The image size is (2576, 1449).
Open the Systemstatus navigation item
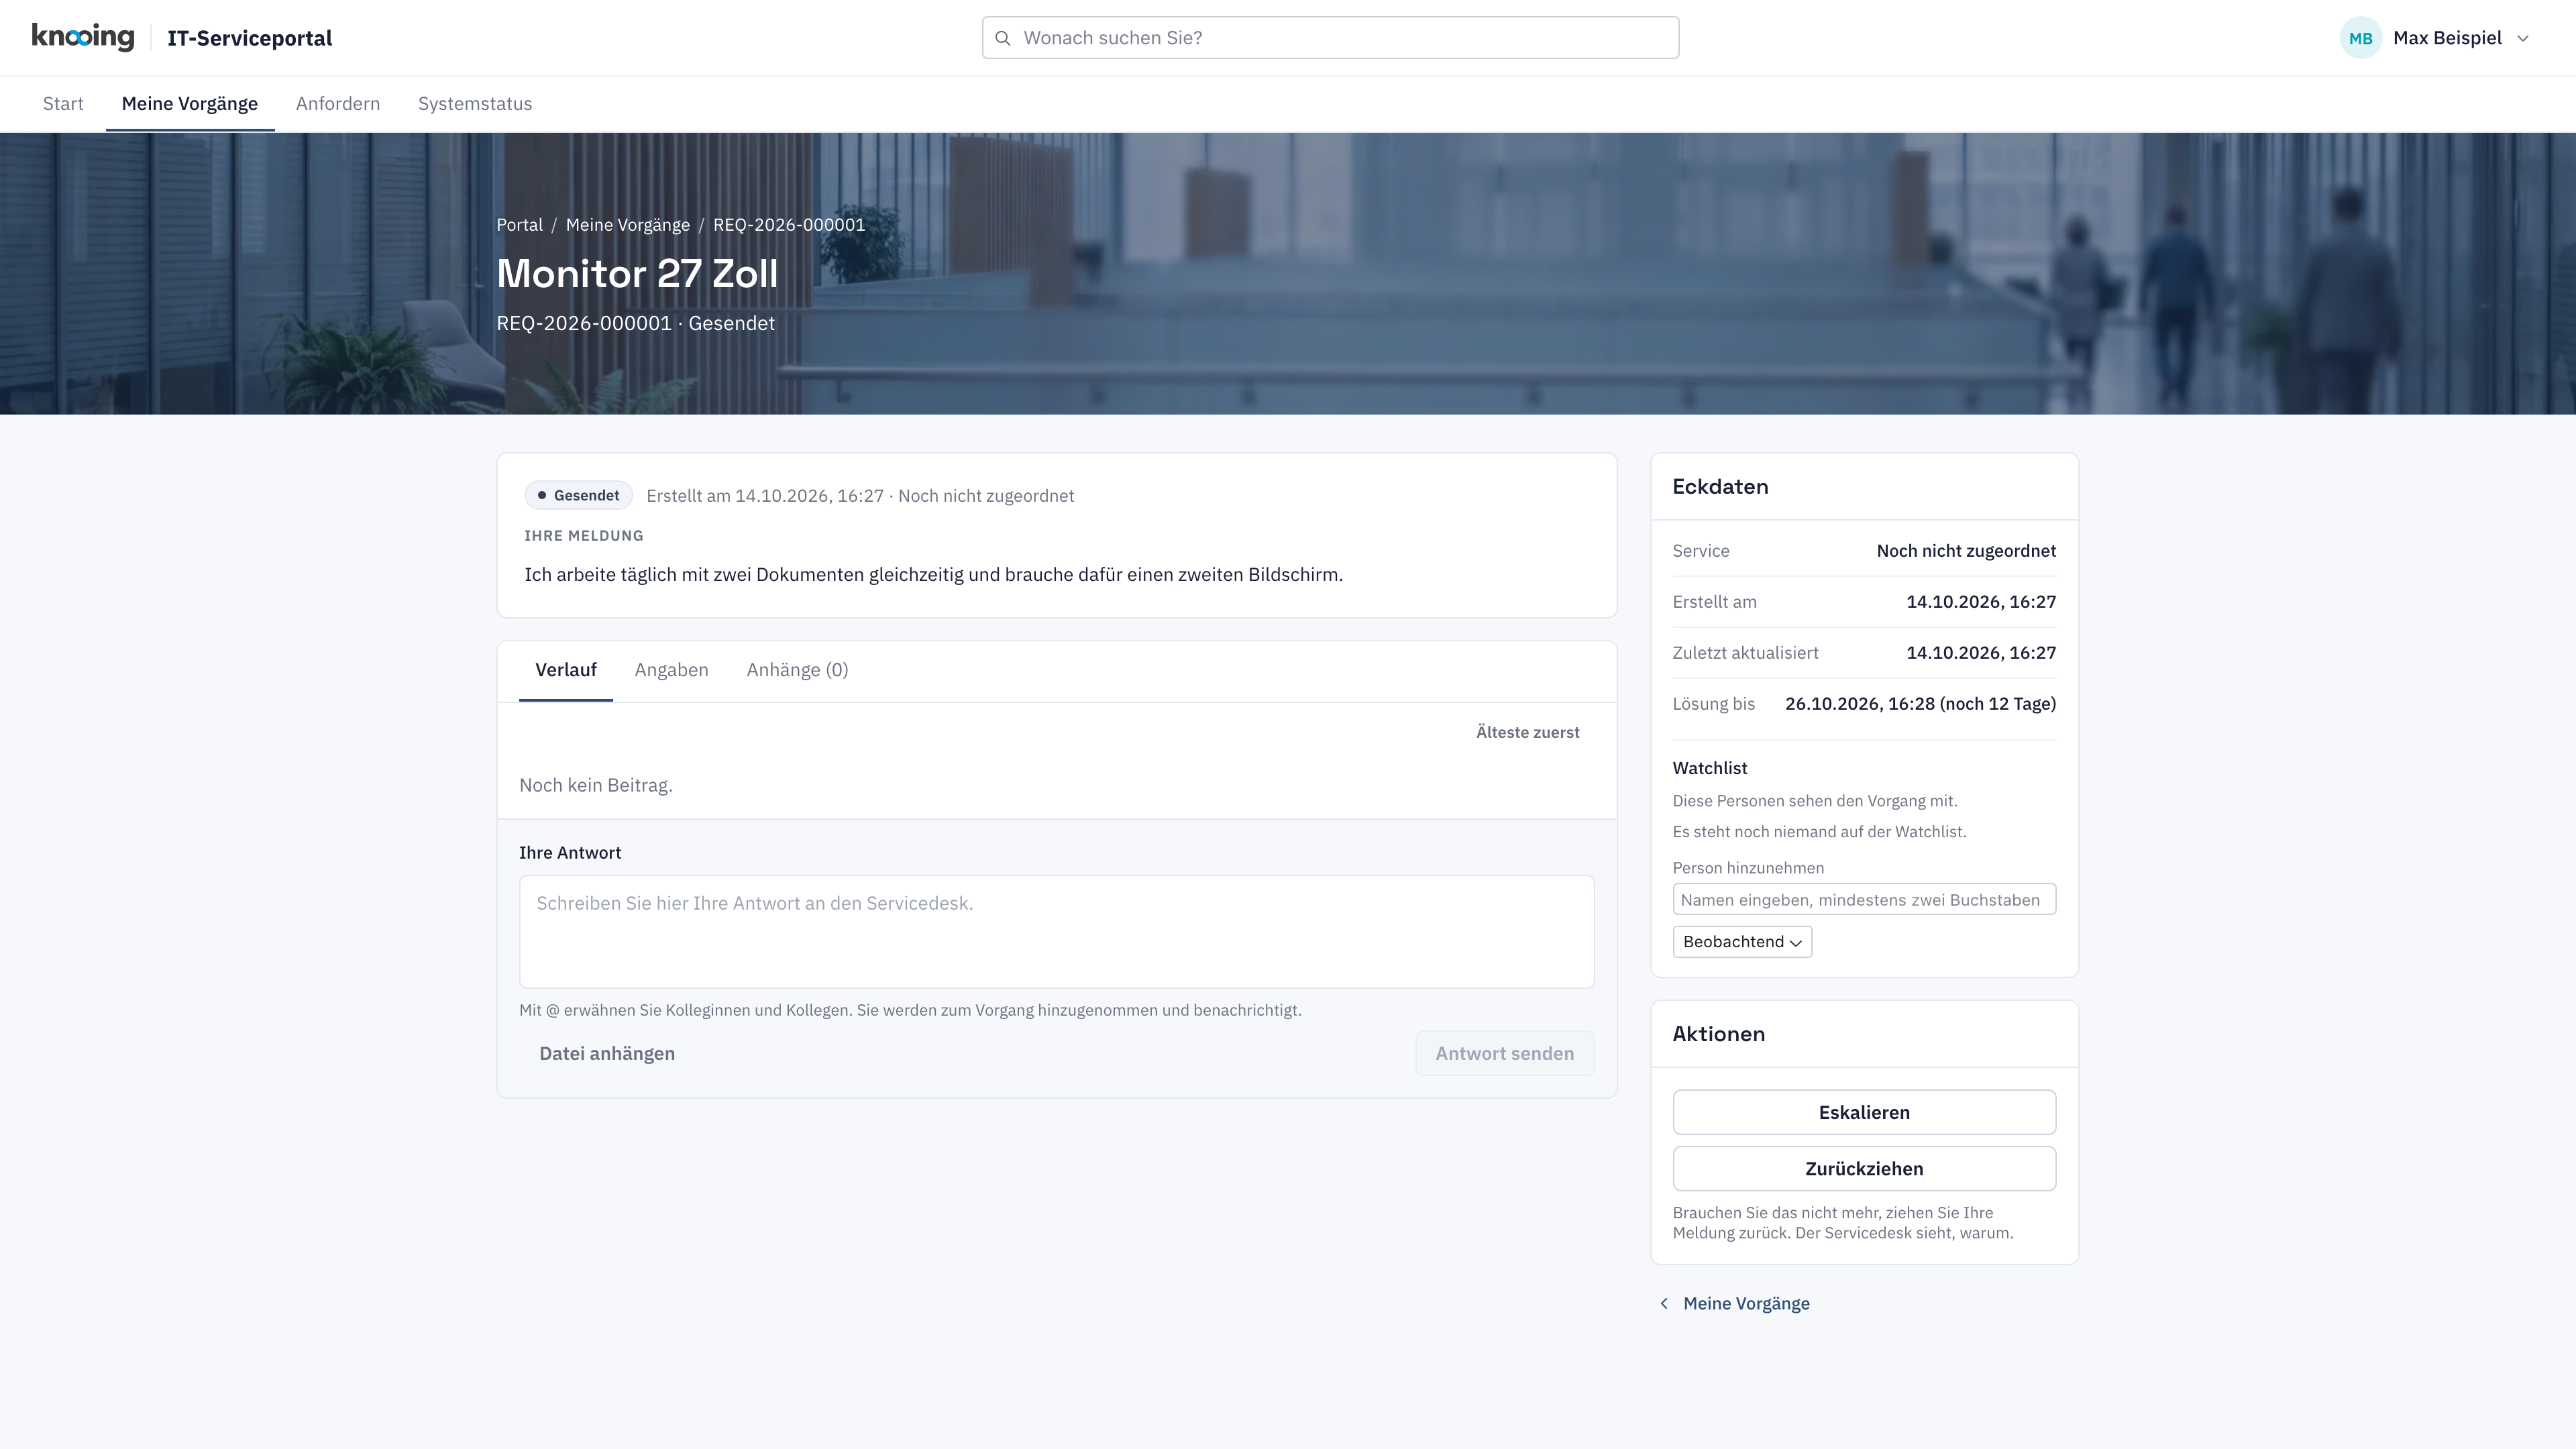pos(475,104)
